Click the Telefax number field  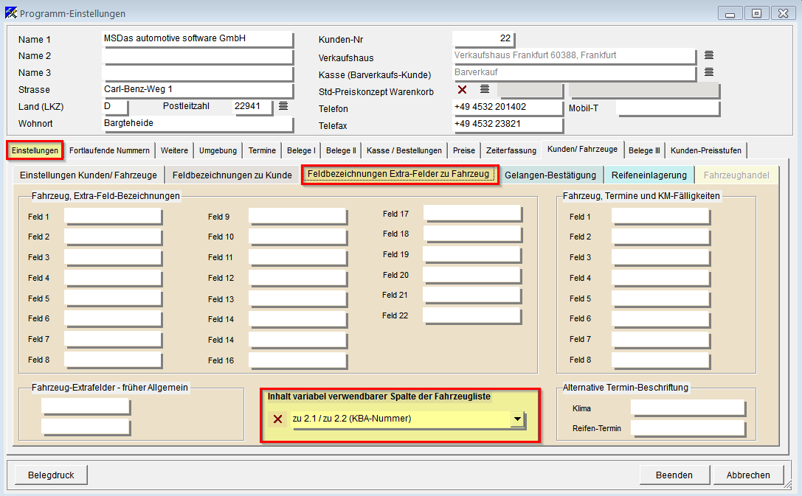click(x=508, y=125)
